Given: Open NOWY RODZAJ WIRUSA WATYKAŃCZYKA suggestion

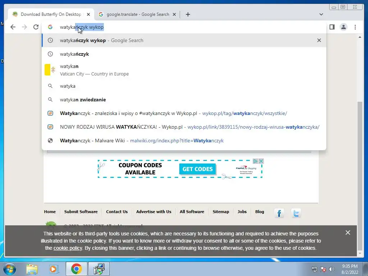Looking at the screenshot, I should coord(184,127).
